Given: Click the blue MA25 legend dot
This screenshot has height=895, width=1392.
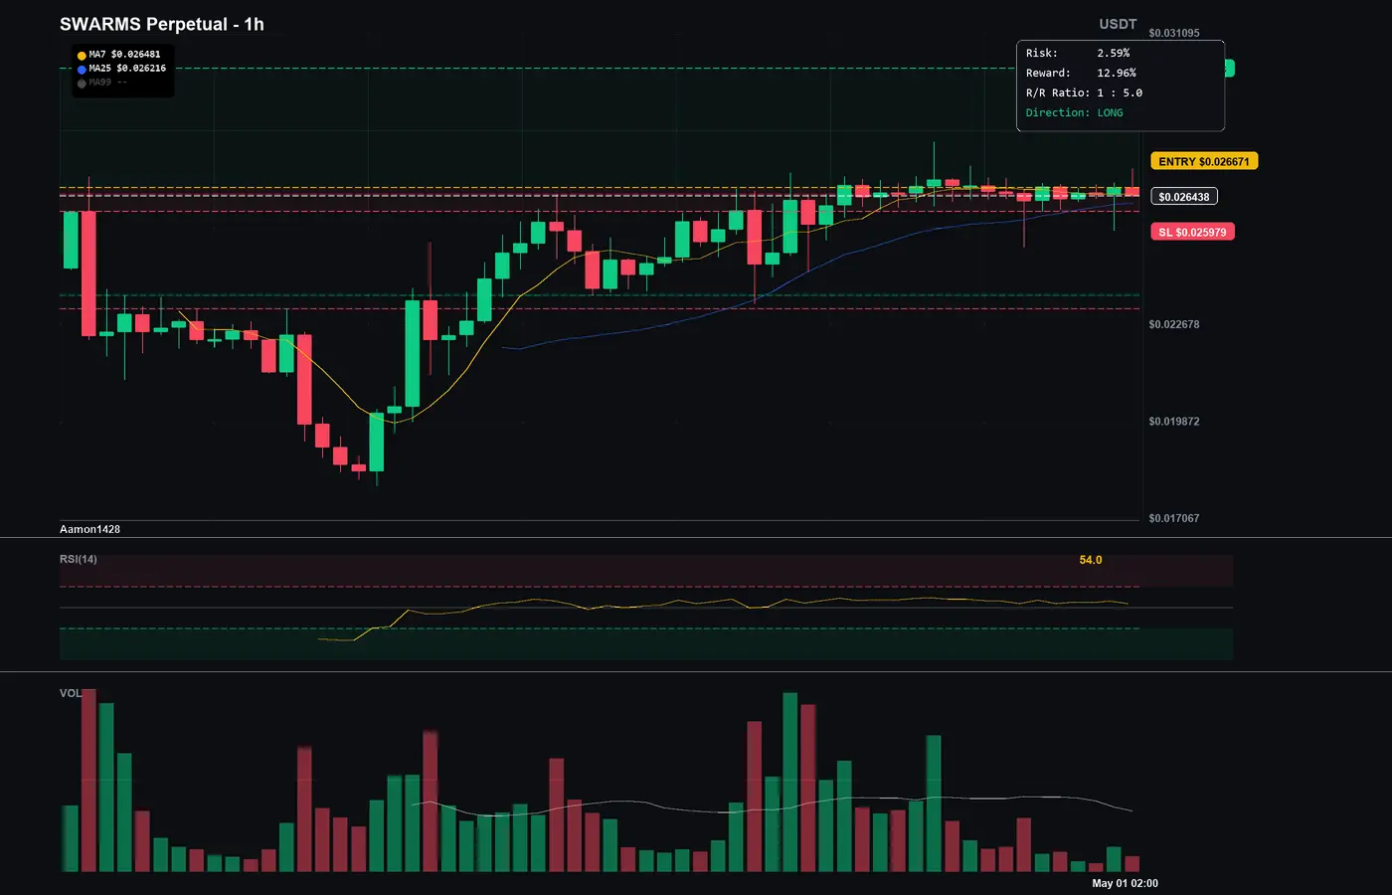Looking at the screenshot, I should [x=82, y=70].
